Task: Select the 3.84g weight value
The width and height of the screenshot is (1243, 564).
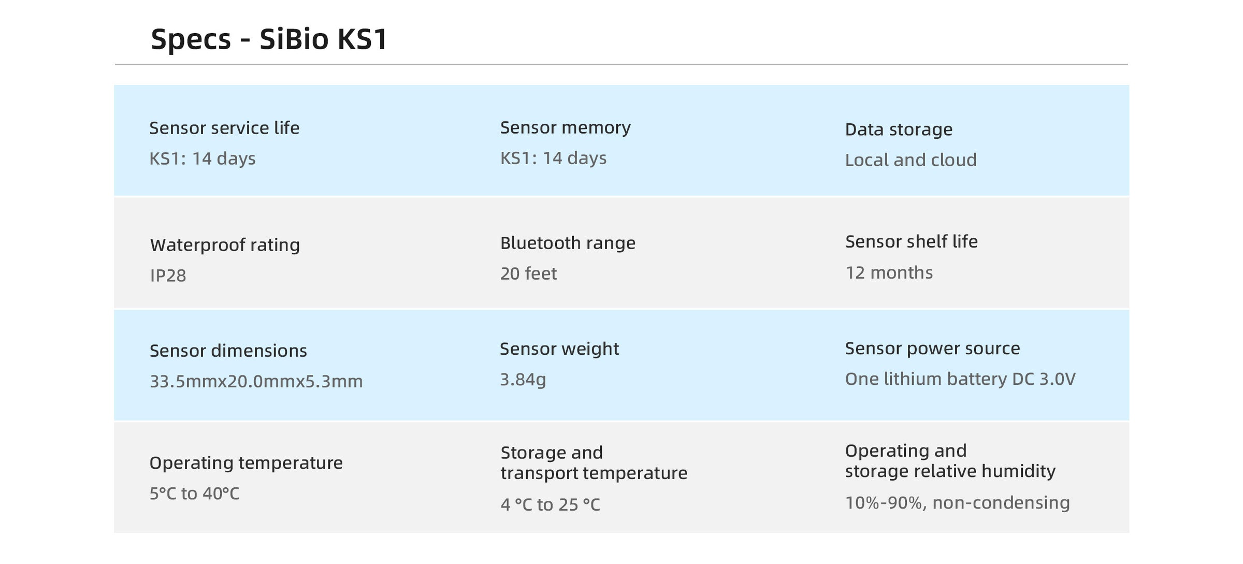Action: click(523, 380)
